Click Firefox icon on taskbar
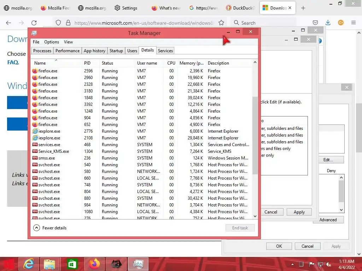Image resolution: width=362 pixels, height=271 pixels. point(94,264)
